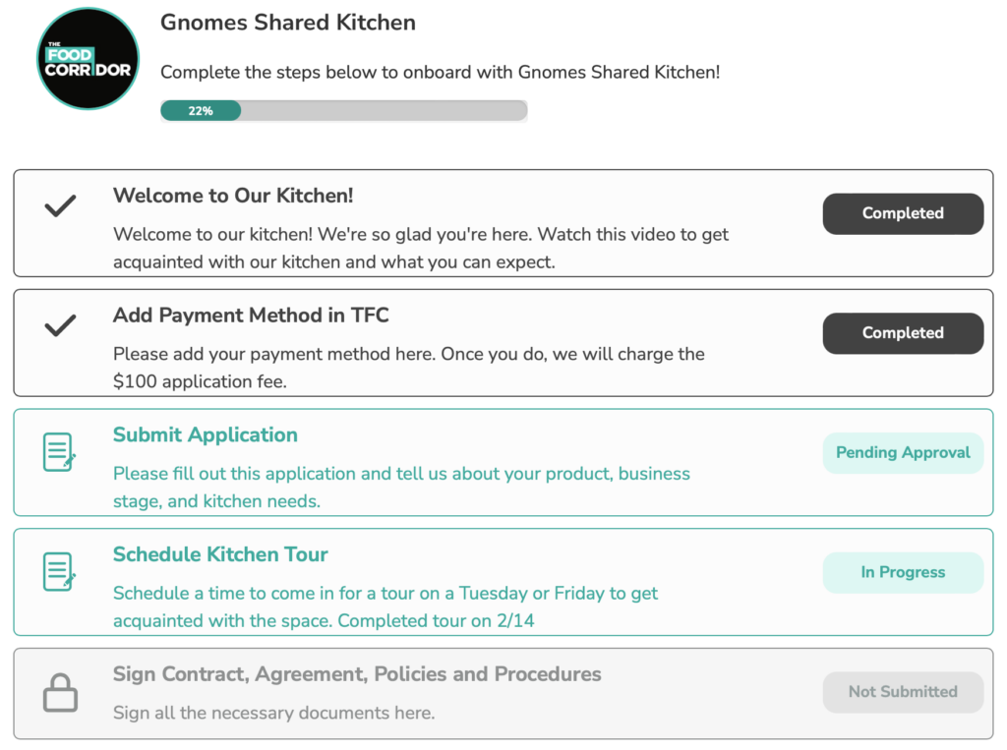Open the Submit Application heading
This screenshot has height=750, width=1007.
tap(206, 434)
